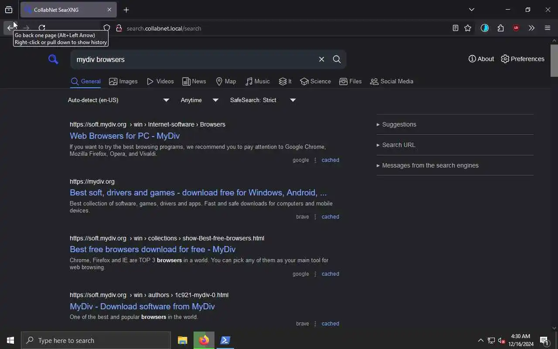Clear the search query with X
Screen dimensions: 558x349
click(x=321, y=59)
